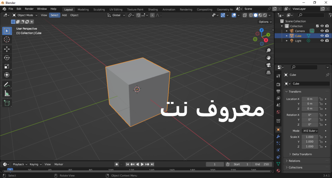
Task: Open the Render properties tab
Action: click(278, 84)
